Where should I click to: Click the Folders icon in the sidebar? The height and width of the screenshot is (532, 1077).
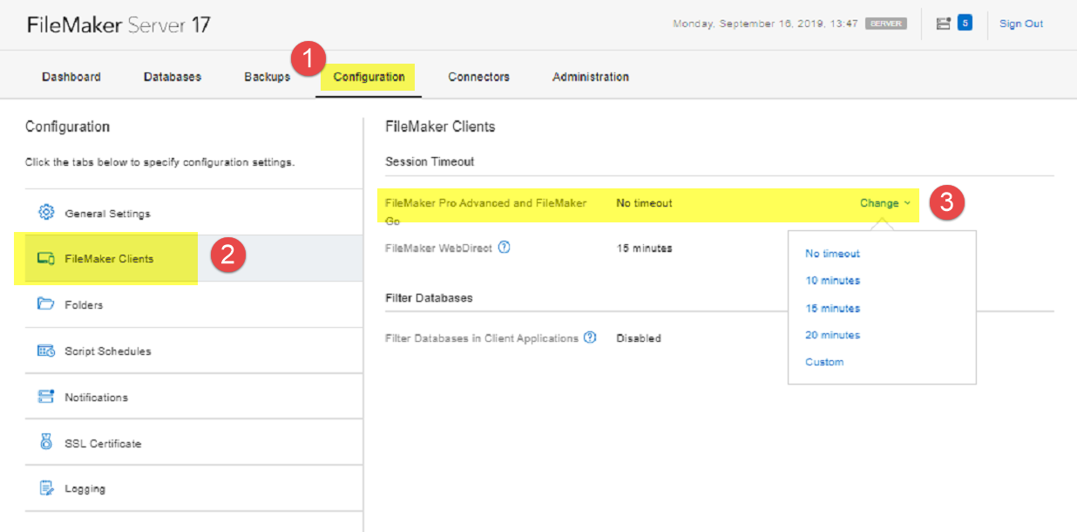[46, 304]
